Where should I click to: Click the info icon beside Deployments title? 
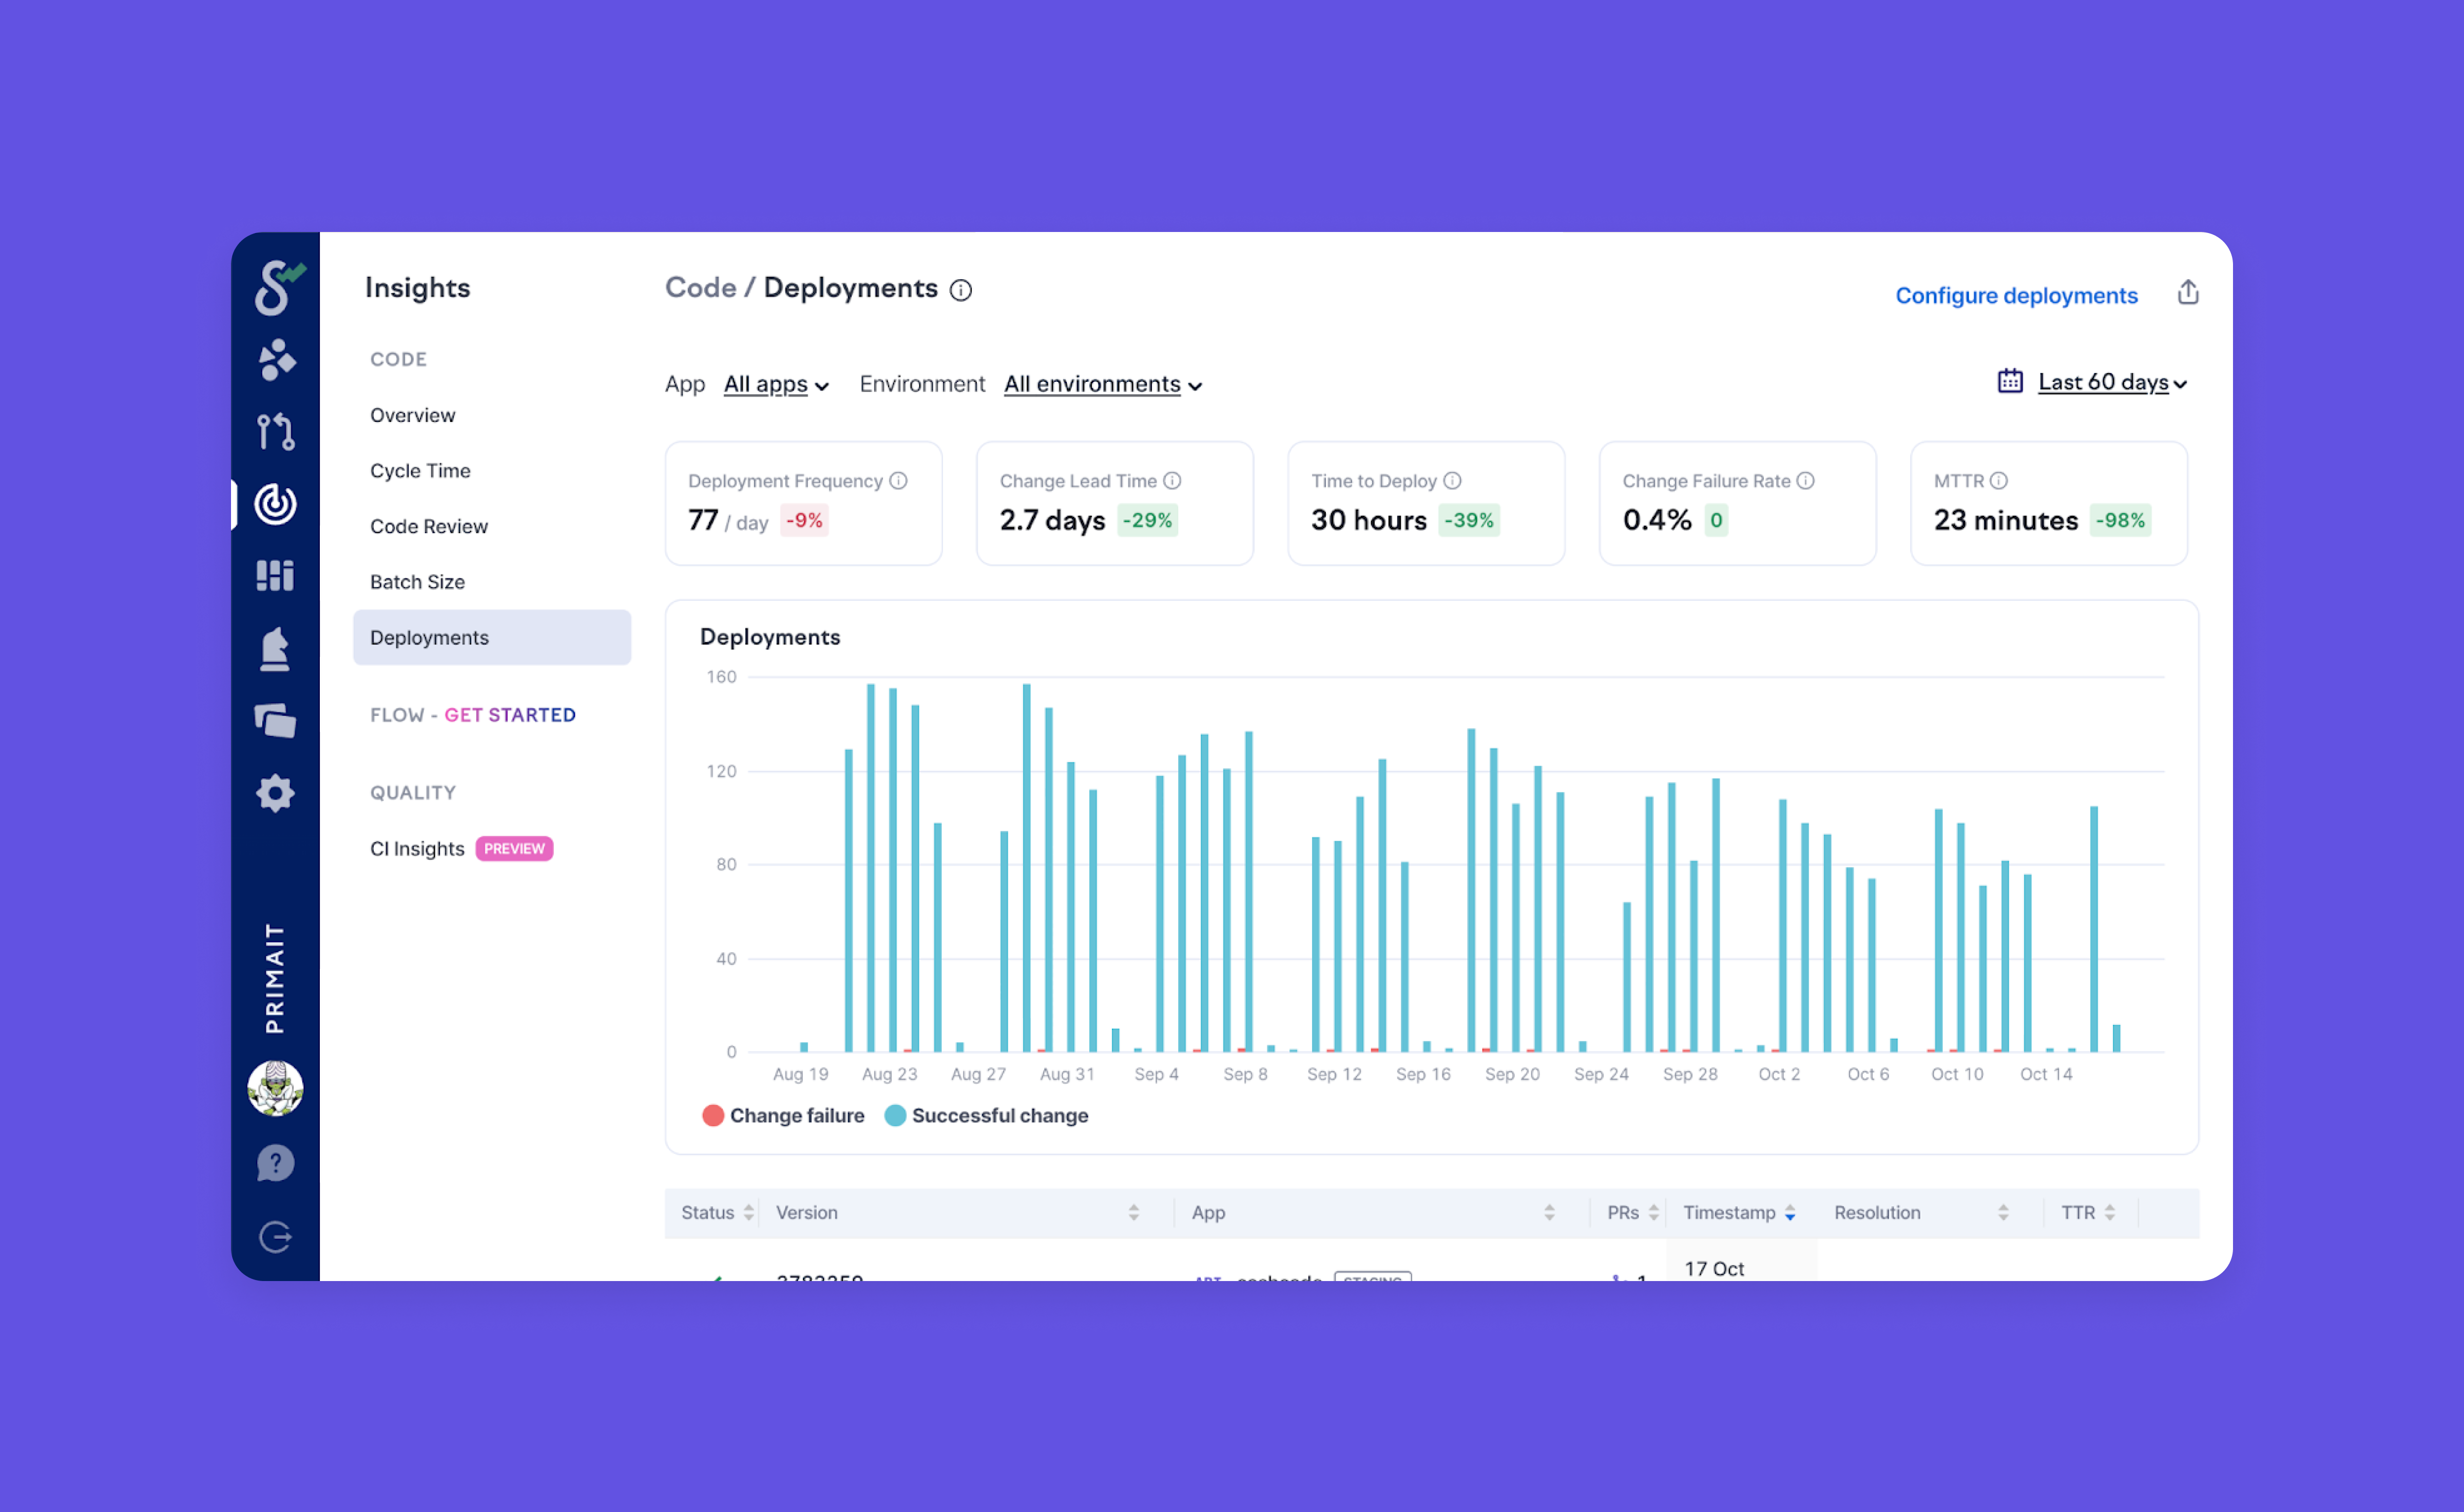[x=960, y=290]
